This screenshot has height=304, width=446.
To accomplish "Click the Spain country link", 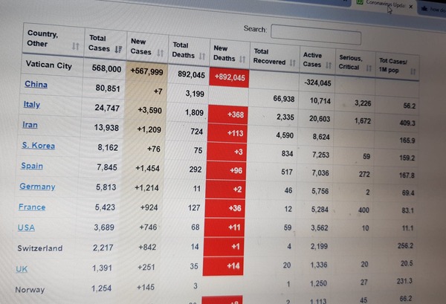I will (31, 166).
